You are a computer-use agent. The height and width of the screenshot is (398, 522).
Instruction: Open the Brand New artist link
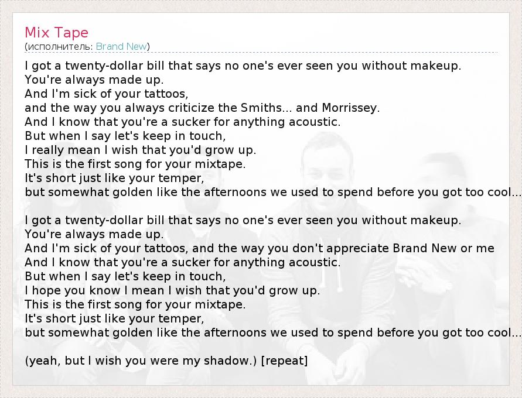pyautogui.click(x=122, y=46)
